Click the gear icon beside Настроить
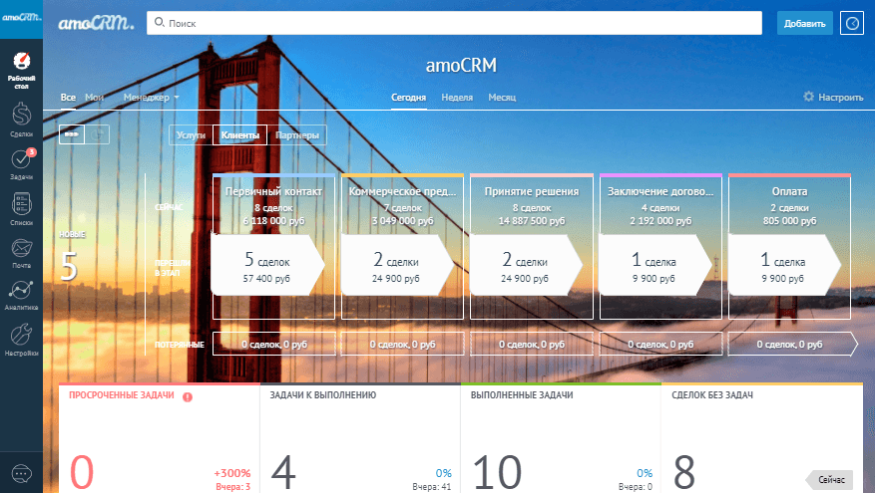Viewport: 875px width, 493px height. [808, 97]
